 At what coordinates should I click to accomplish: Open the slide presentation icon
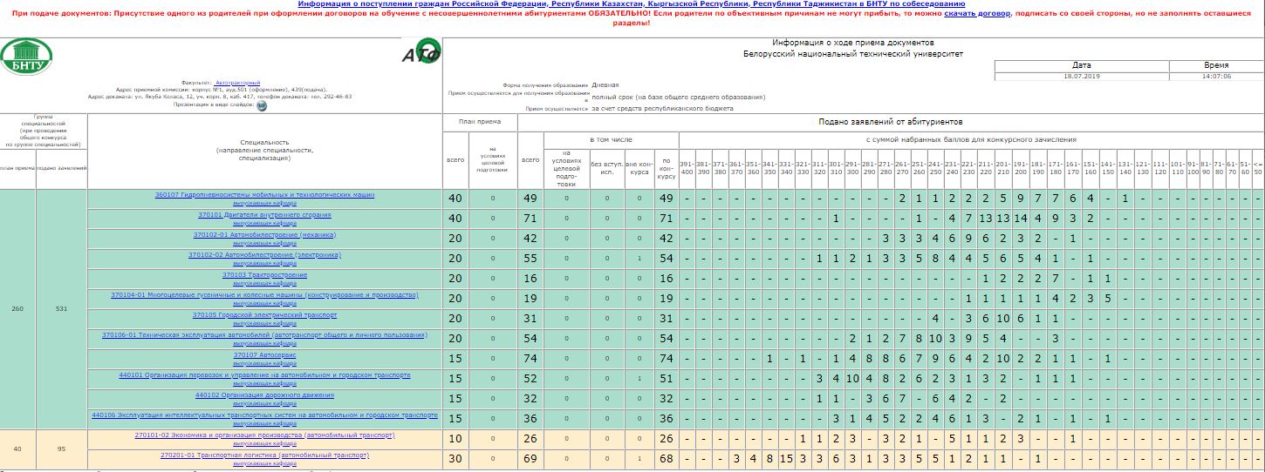pos(262,105)
